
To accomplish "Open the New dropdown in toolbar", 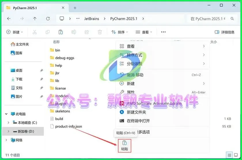I will [15, 32].
